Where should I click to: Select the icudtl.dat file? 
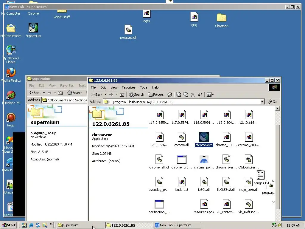(x=181, y=184)
